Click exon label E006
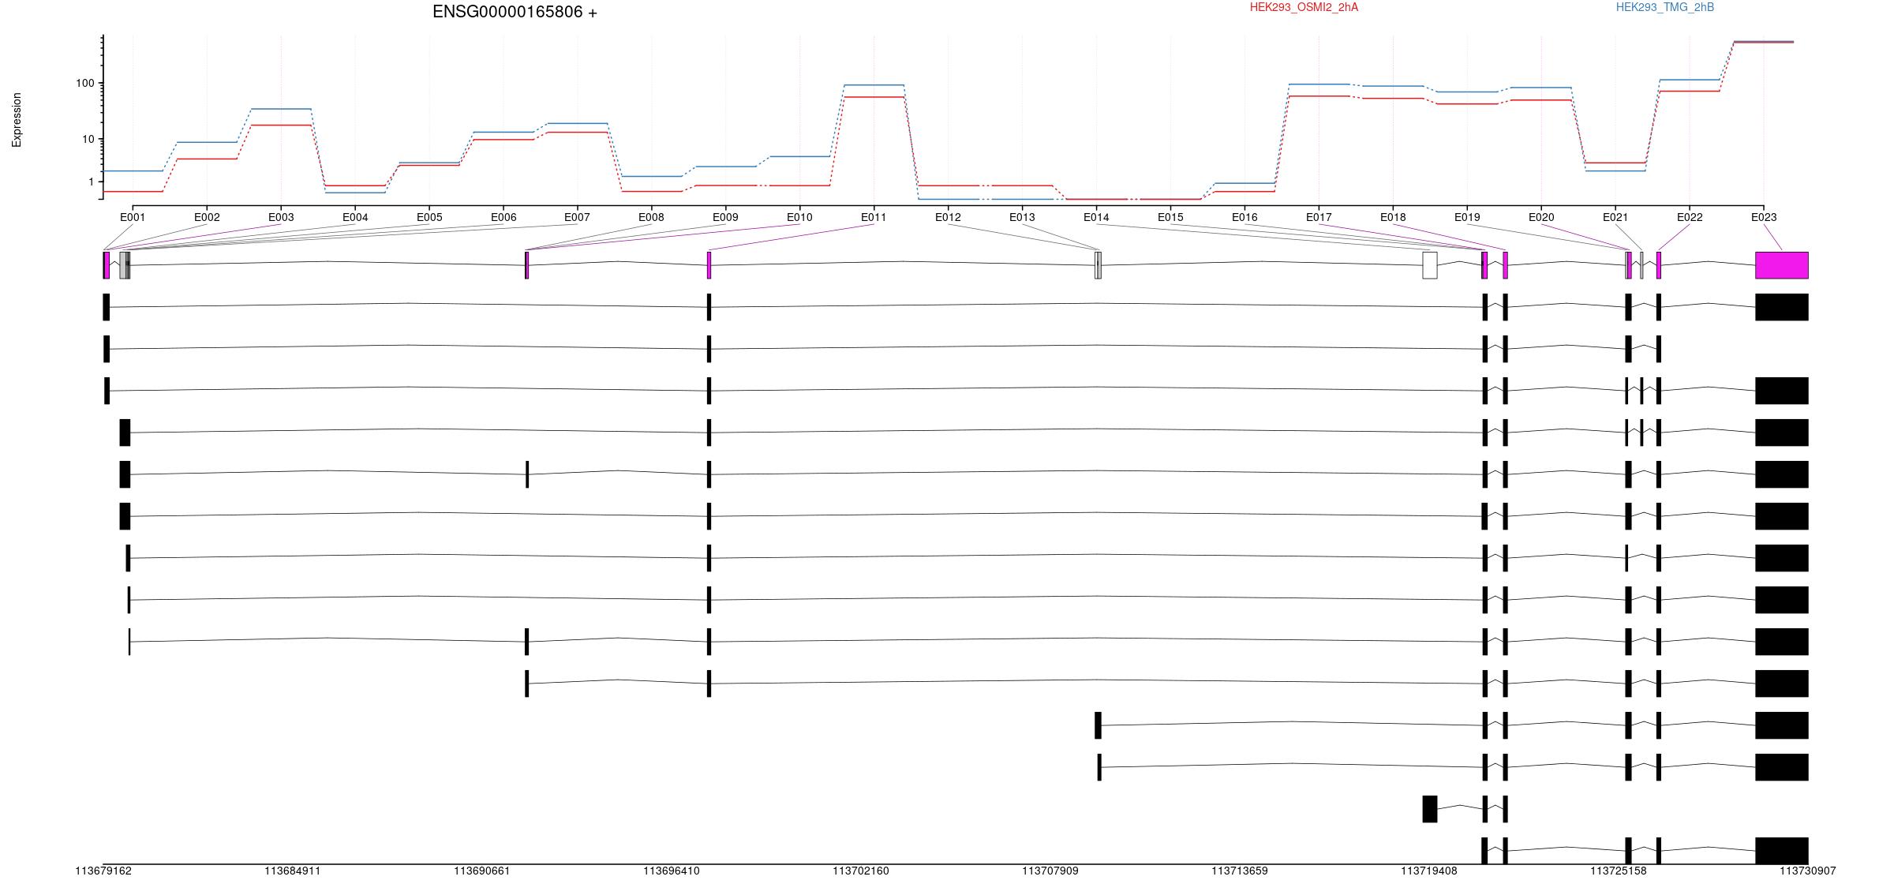 click(x=503, y=217)
